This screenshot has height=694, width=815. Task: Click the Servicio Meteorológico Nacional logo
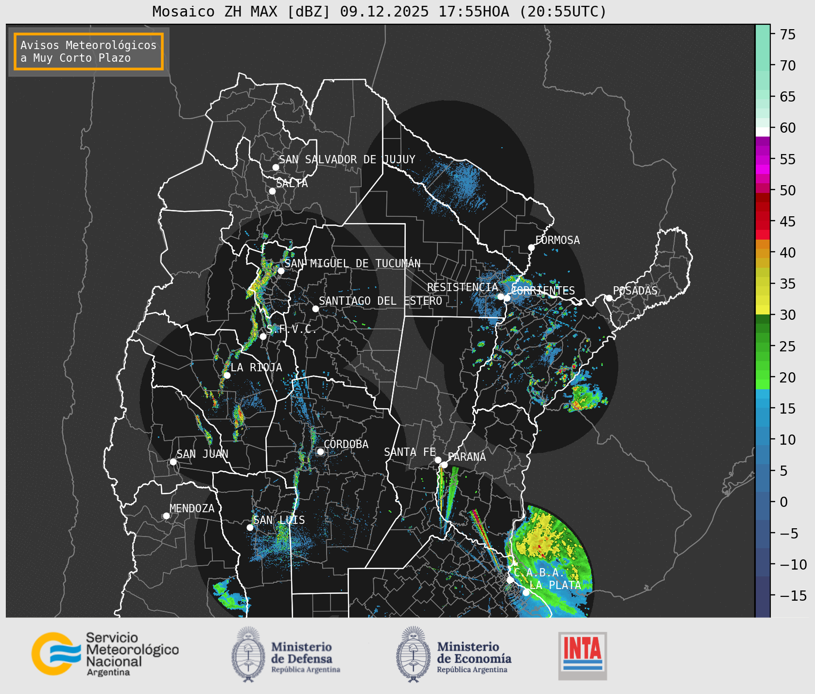[x=105, y=654]
